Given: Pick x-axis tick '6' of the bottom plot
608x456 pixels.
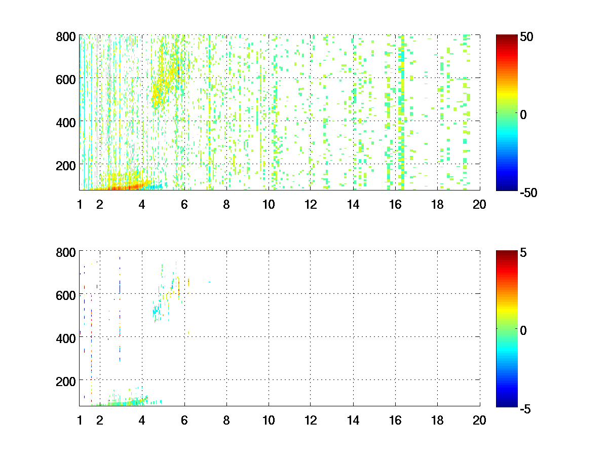Looking at the screenshot, I should [184, 420].
